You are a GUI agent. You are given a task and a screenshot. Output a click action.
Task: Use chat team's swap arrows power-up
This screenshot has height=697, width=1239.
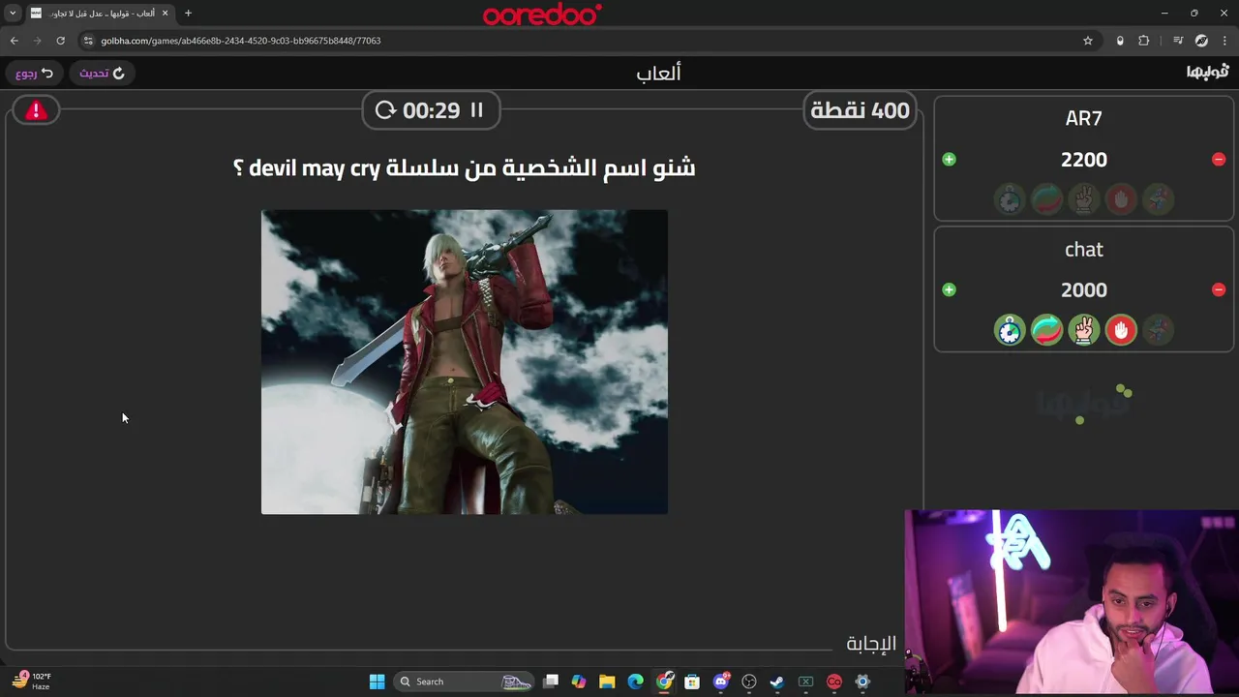tap(1046, 330)
